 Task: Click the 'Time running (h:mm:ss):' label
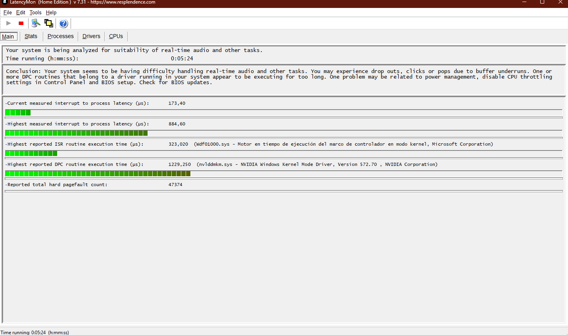[x=42, y=58]
